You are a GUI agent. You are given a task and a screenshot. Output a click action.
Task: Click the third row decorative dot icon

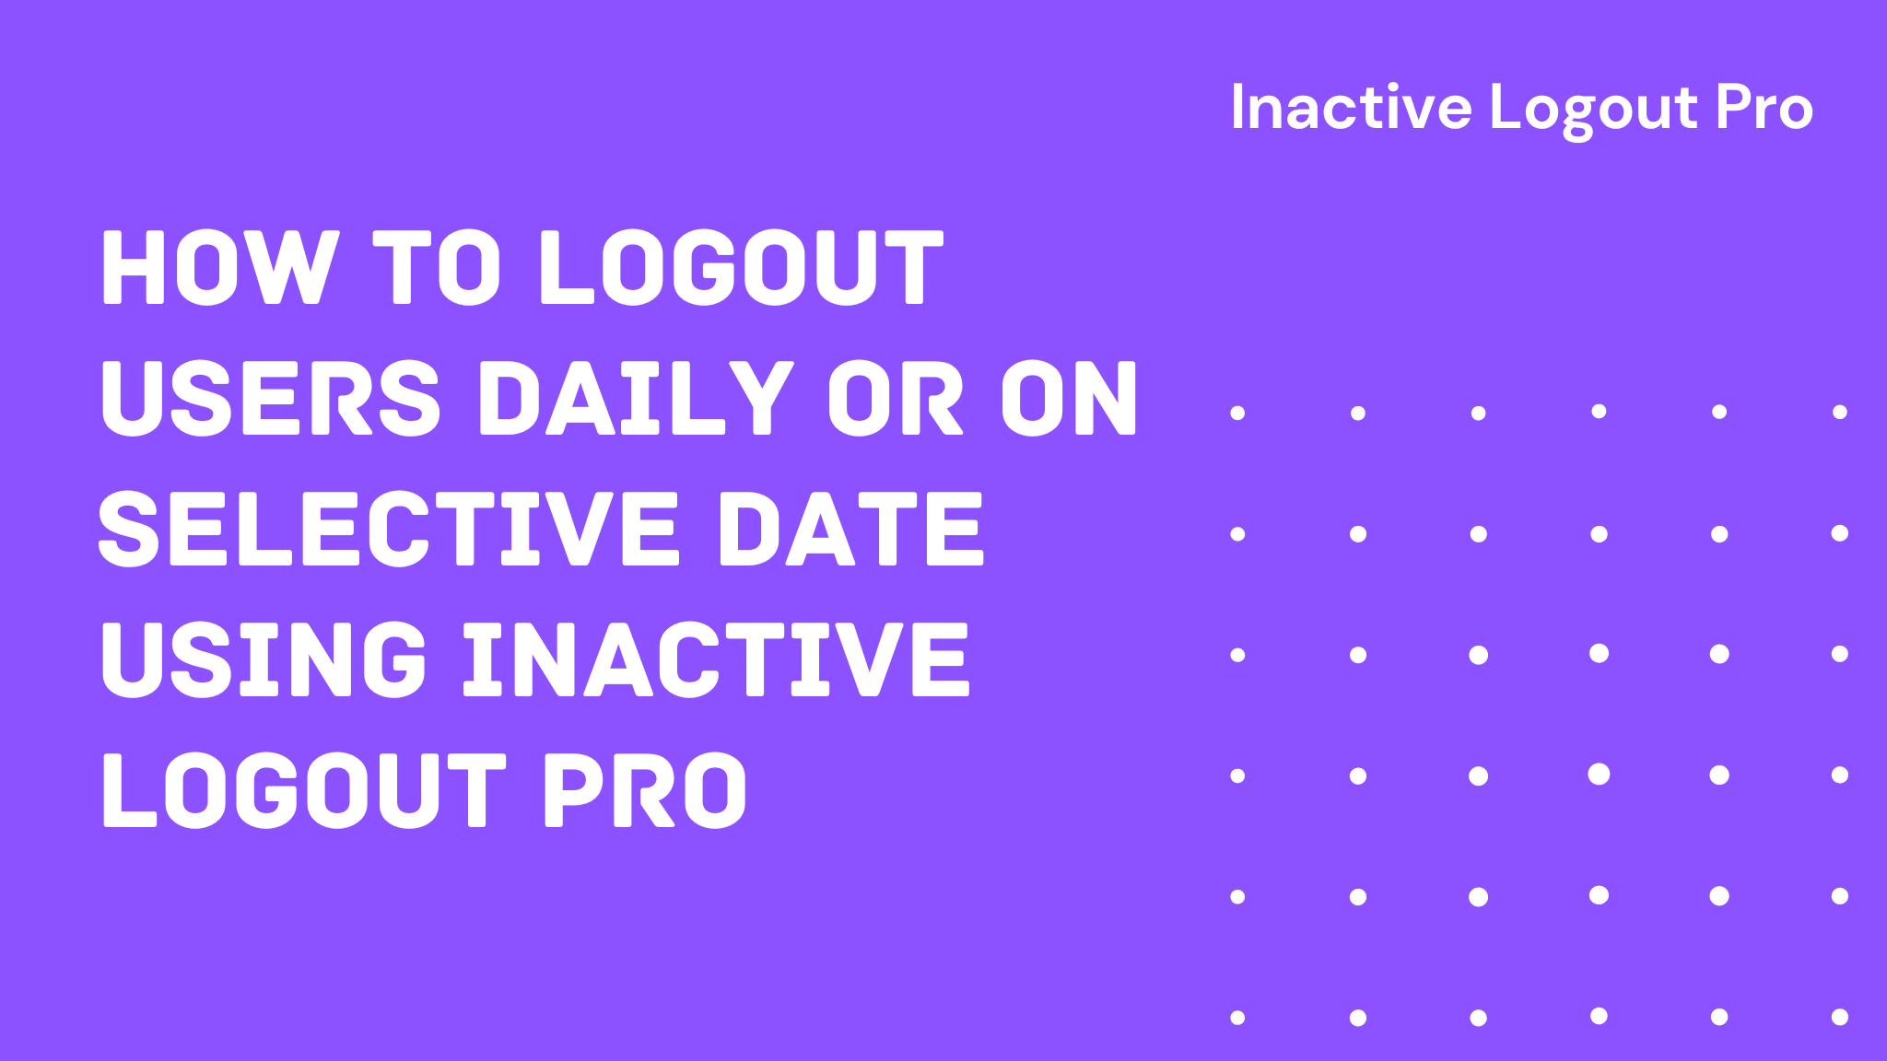1237,654
